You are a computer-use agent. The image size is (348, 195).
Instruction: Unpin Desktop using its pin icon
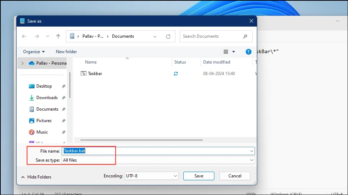(x=64, y=86)
